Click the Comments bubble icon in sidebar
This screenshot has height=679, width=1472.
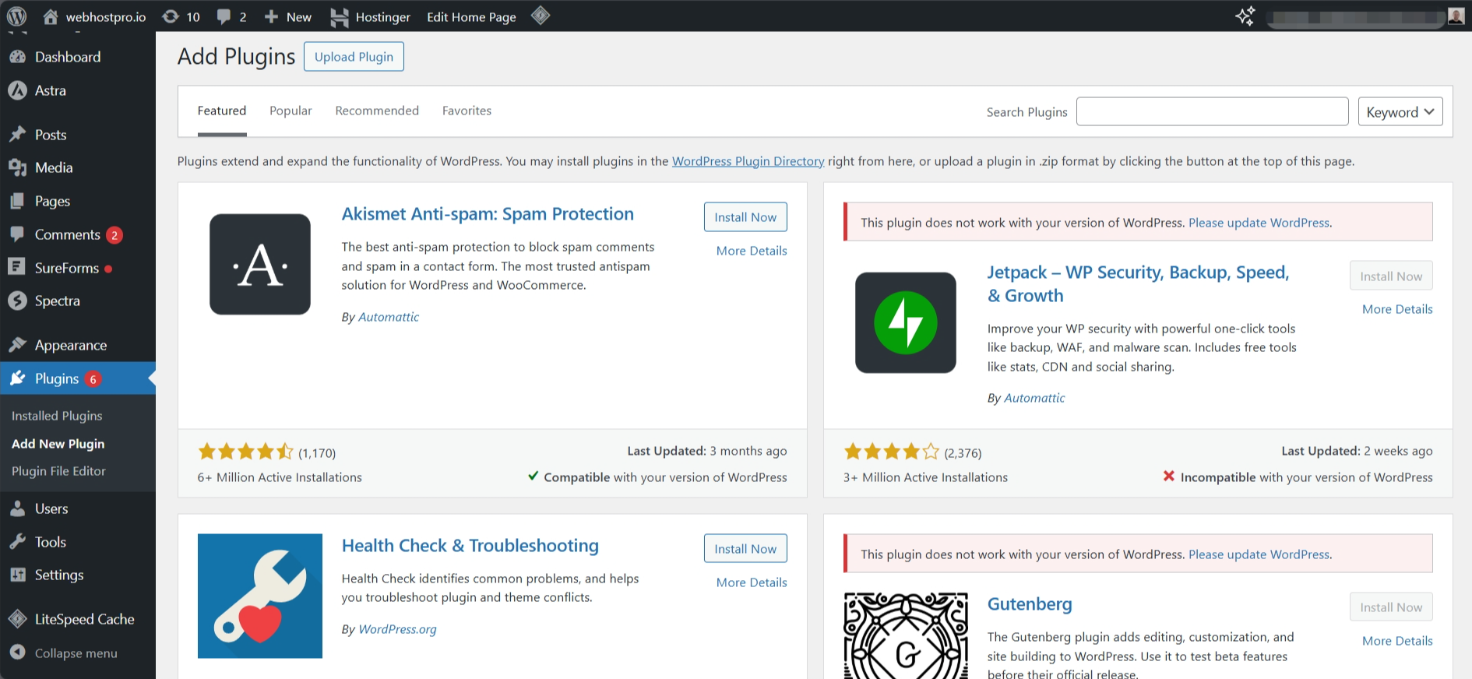click(x=17, y=234)
